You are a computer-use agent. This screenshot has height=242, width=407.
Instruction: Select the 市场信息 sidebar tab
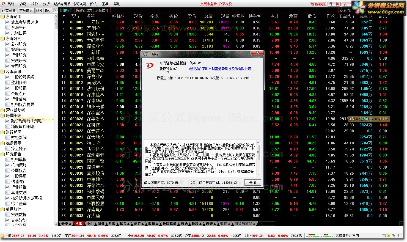[x=26, y=10]
